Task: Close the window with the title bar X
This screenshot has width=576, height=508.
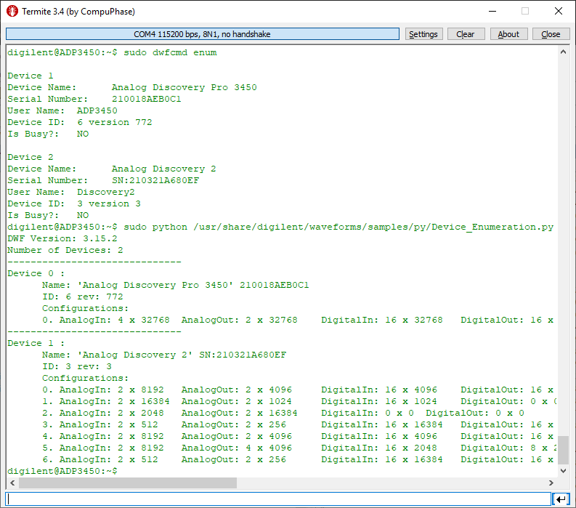Action: 558,12
